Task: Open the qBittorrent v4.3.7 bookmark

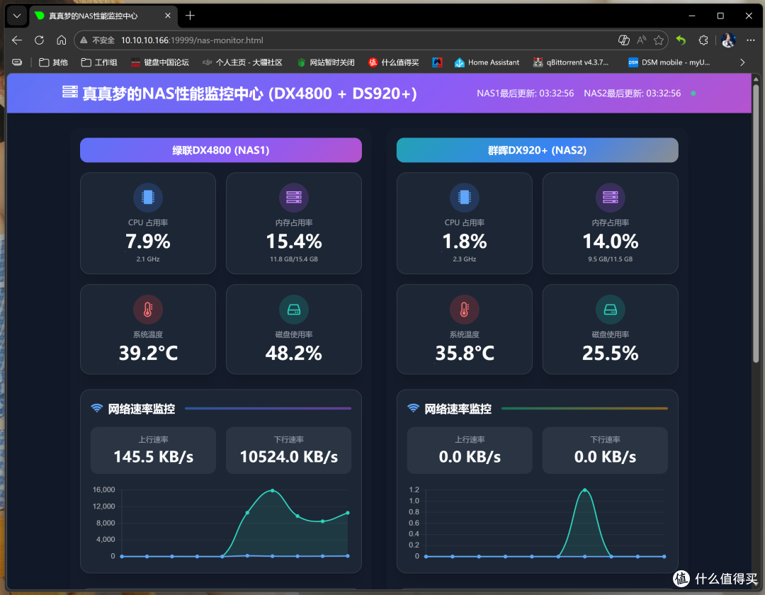Action: point(571,62)
